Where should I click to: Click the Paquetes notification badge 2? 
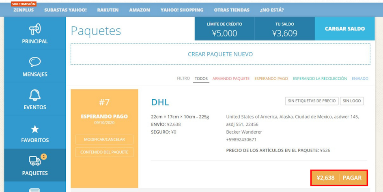pos(43,157)
